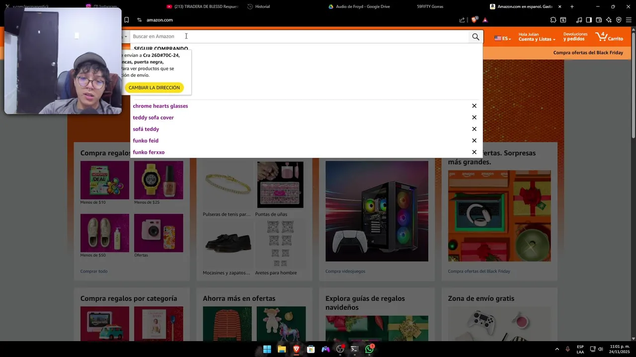Image resolution: width=636 pixels, height=357 pixels.
Task: Click the volume speaker icon in tray
Action: [601, 349]
